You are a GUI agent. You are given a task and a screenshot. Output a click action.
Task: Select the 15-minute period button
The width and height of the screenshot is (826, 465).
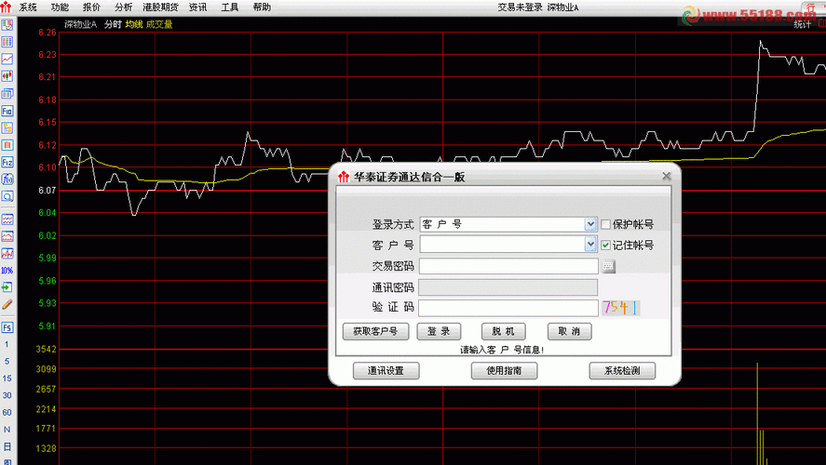point(7,379)
